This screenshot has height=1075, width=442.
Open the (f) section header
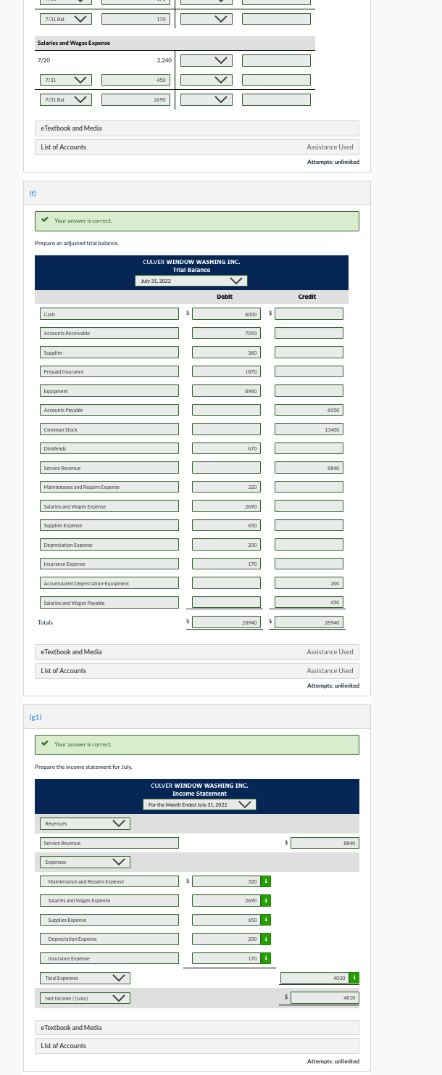tap(33, 193)
